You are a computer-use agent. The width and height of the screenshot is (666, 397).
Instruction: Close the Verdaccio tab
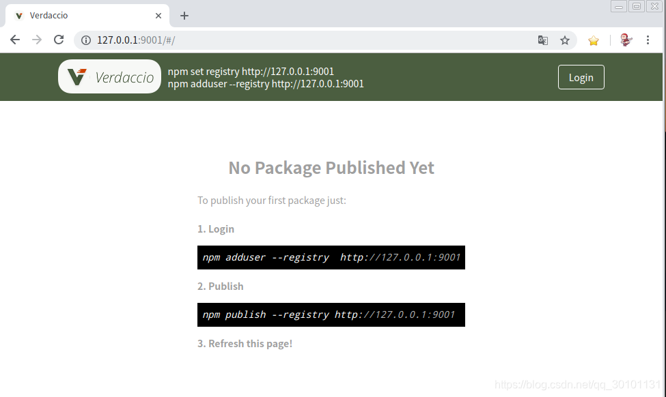158,16
